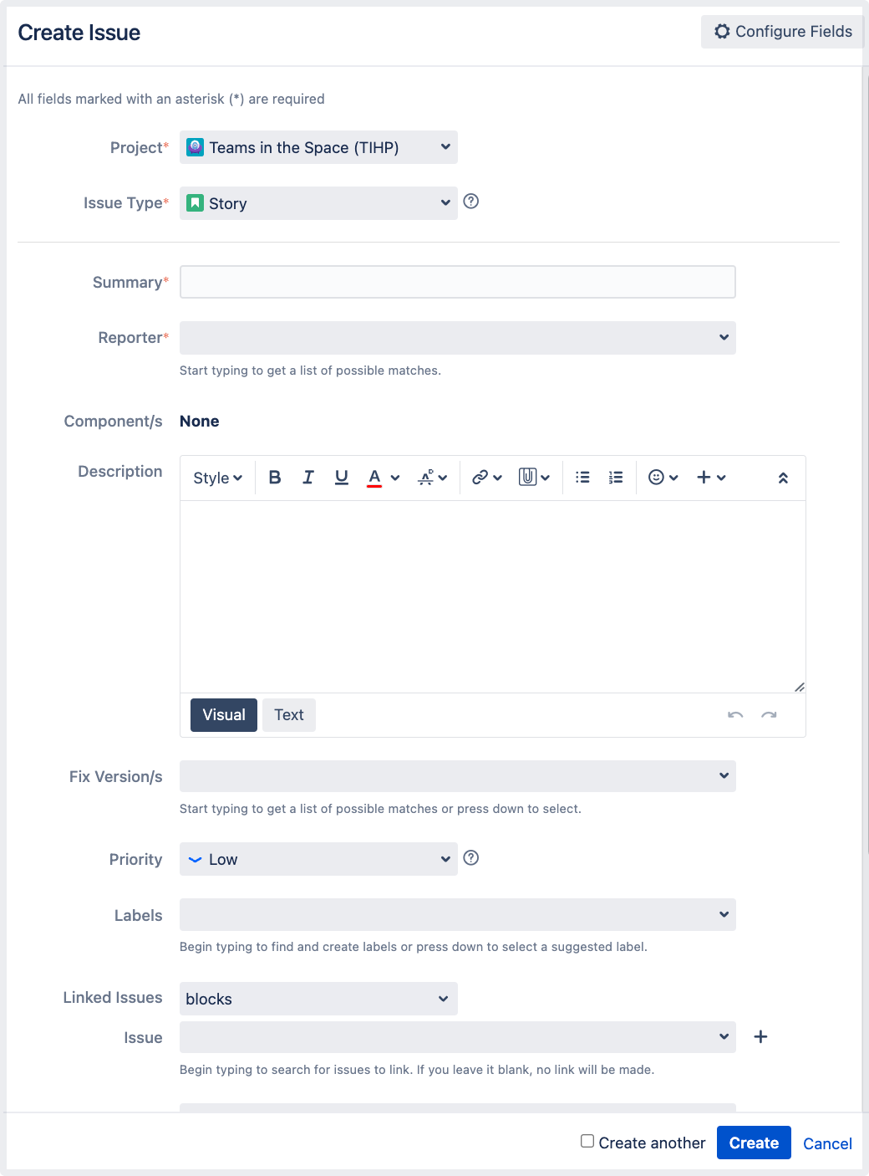Screen dimensions: 869x1176
Task: Click inside the Summary input field
Action: (457, 282)
